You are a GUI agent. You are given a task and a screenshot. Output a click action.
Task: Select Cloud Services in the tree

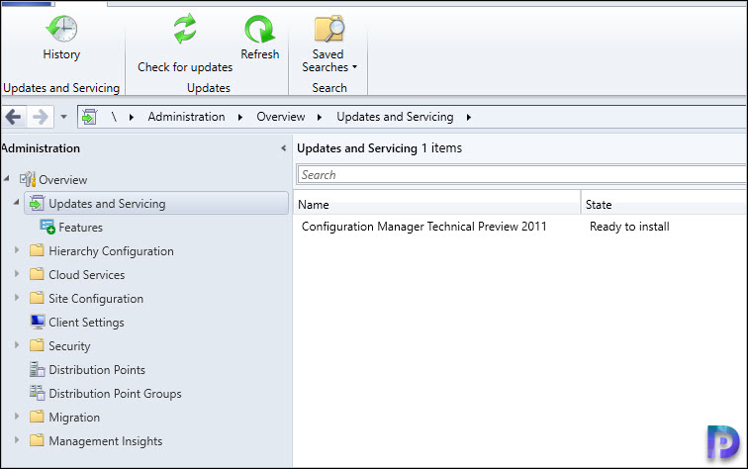(x=87, y=275)
